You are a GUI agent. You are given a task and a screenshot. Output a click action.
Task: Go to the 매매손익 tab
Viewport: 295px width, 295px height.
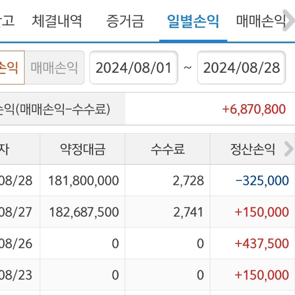tap(261, 21)
